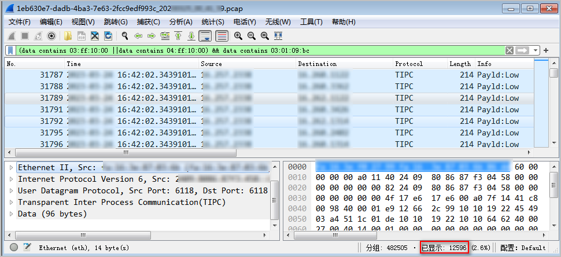
Task: Stop the running capture
Action: (25, 36)
